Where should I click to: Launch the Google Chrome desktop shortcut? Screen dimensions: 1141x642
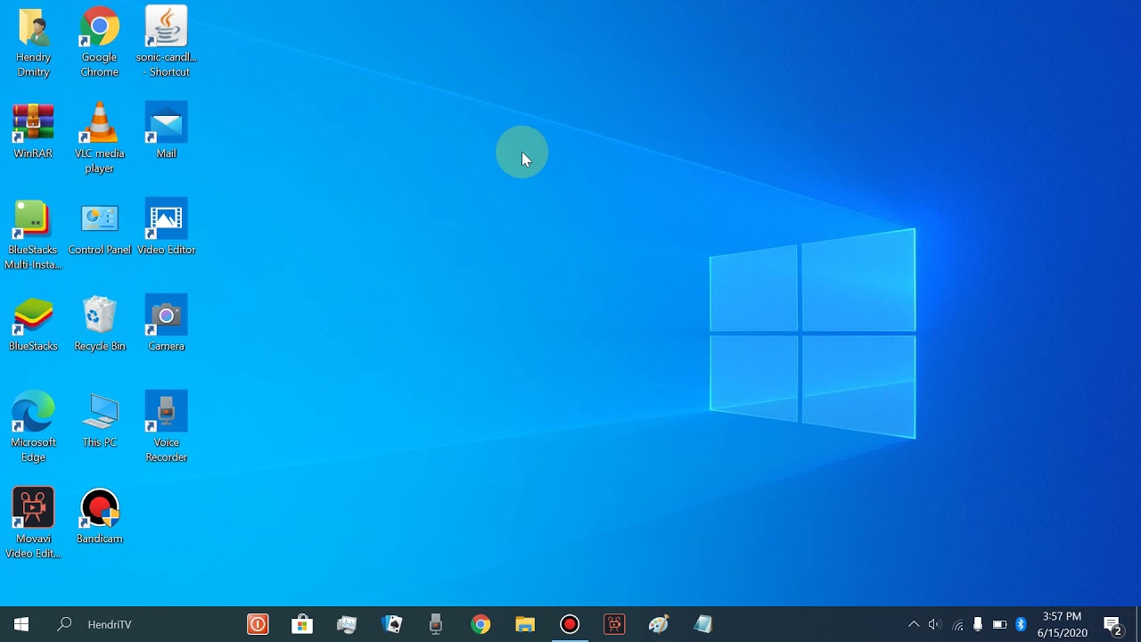[99, 42]
